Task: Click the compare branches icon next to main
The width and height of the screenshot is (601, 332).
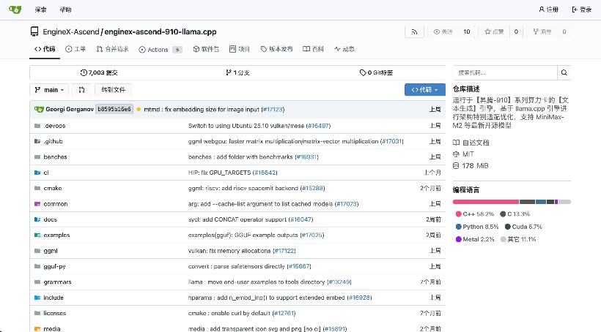Action: (81, 90)
